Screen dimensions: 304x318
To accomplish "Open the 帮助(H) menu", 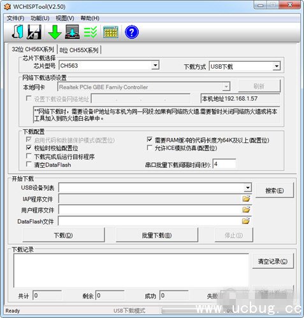I will click(90, 18).
